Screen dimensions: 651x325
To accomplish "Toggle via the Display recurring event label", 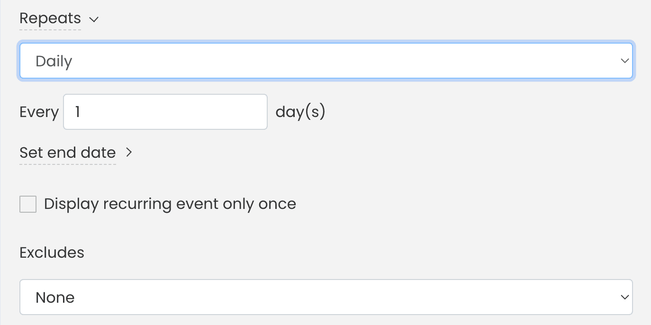I will 170,204.
